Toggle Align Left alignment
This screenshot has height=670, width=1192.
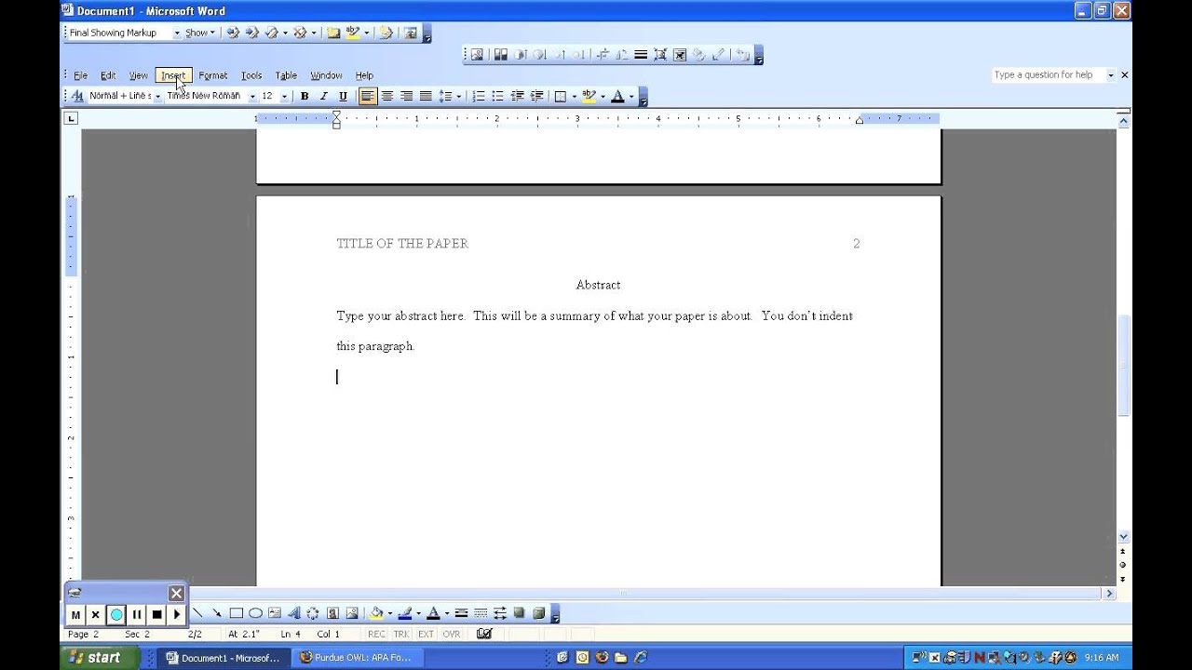368,96
